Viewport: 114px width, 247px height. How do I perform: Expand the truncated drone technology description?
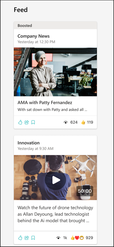coord(55,214)
